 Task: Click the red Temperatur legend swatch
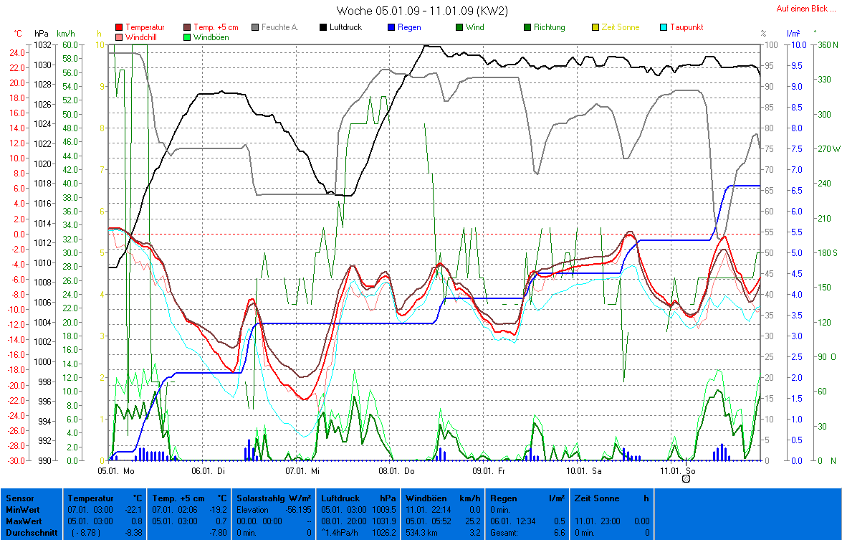118,27
